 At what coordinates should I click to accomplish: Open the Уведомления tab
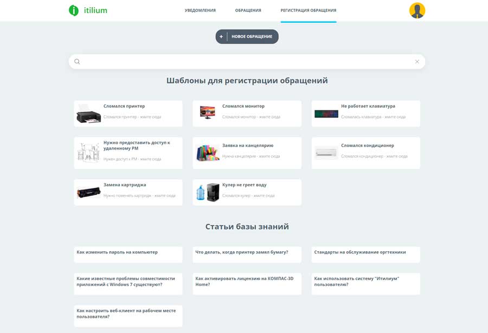(200, 10)
